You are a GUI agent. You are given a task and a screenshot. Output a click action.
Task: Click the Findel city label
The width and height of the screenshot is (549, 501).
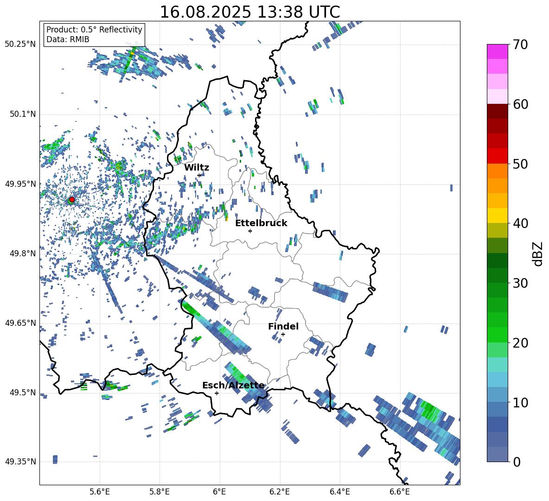(283, 326)
